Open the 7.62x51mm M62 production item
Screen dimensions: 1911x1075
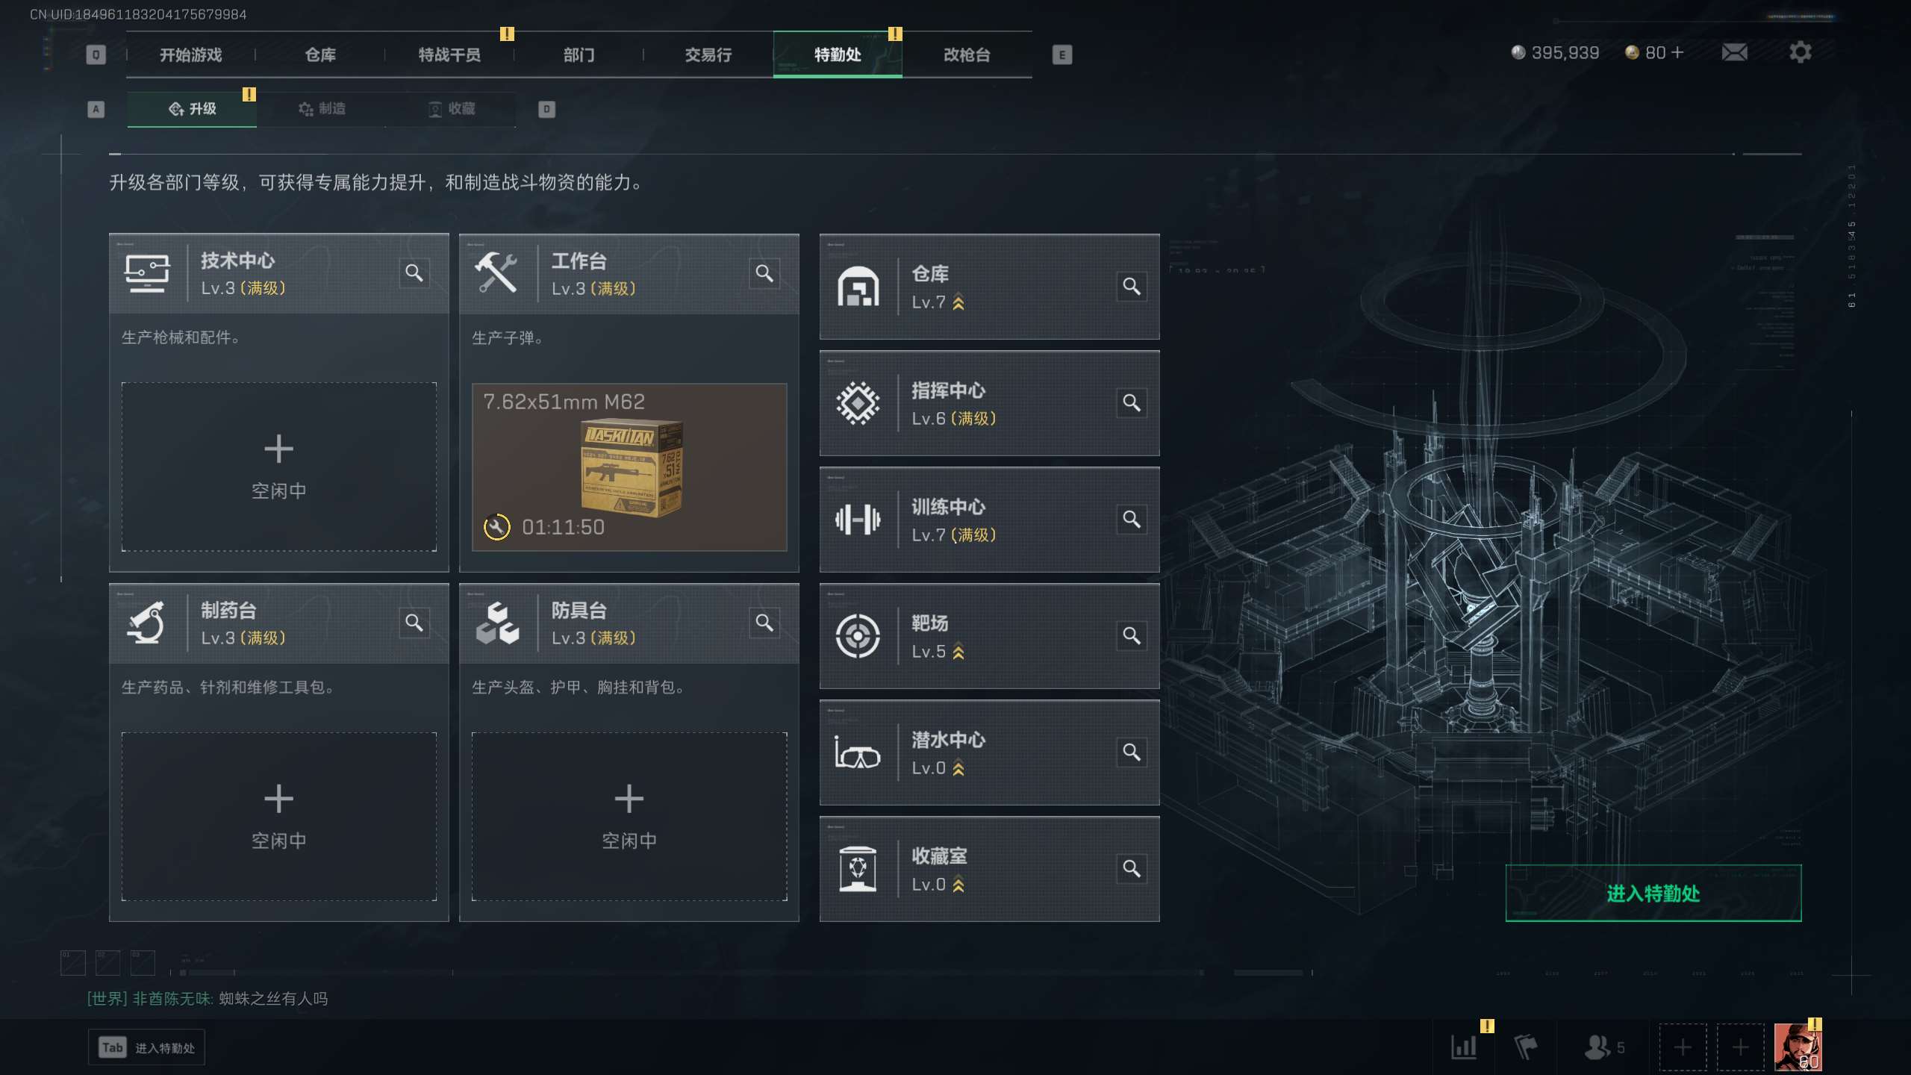pos(629,467)
